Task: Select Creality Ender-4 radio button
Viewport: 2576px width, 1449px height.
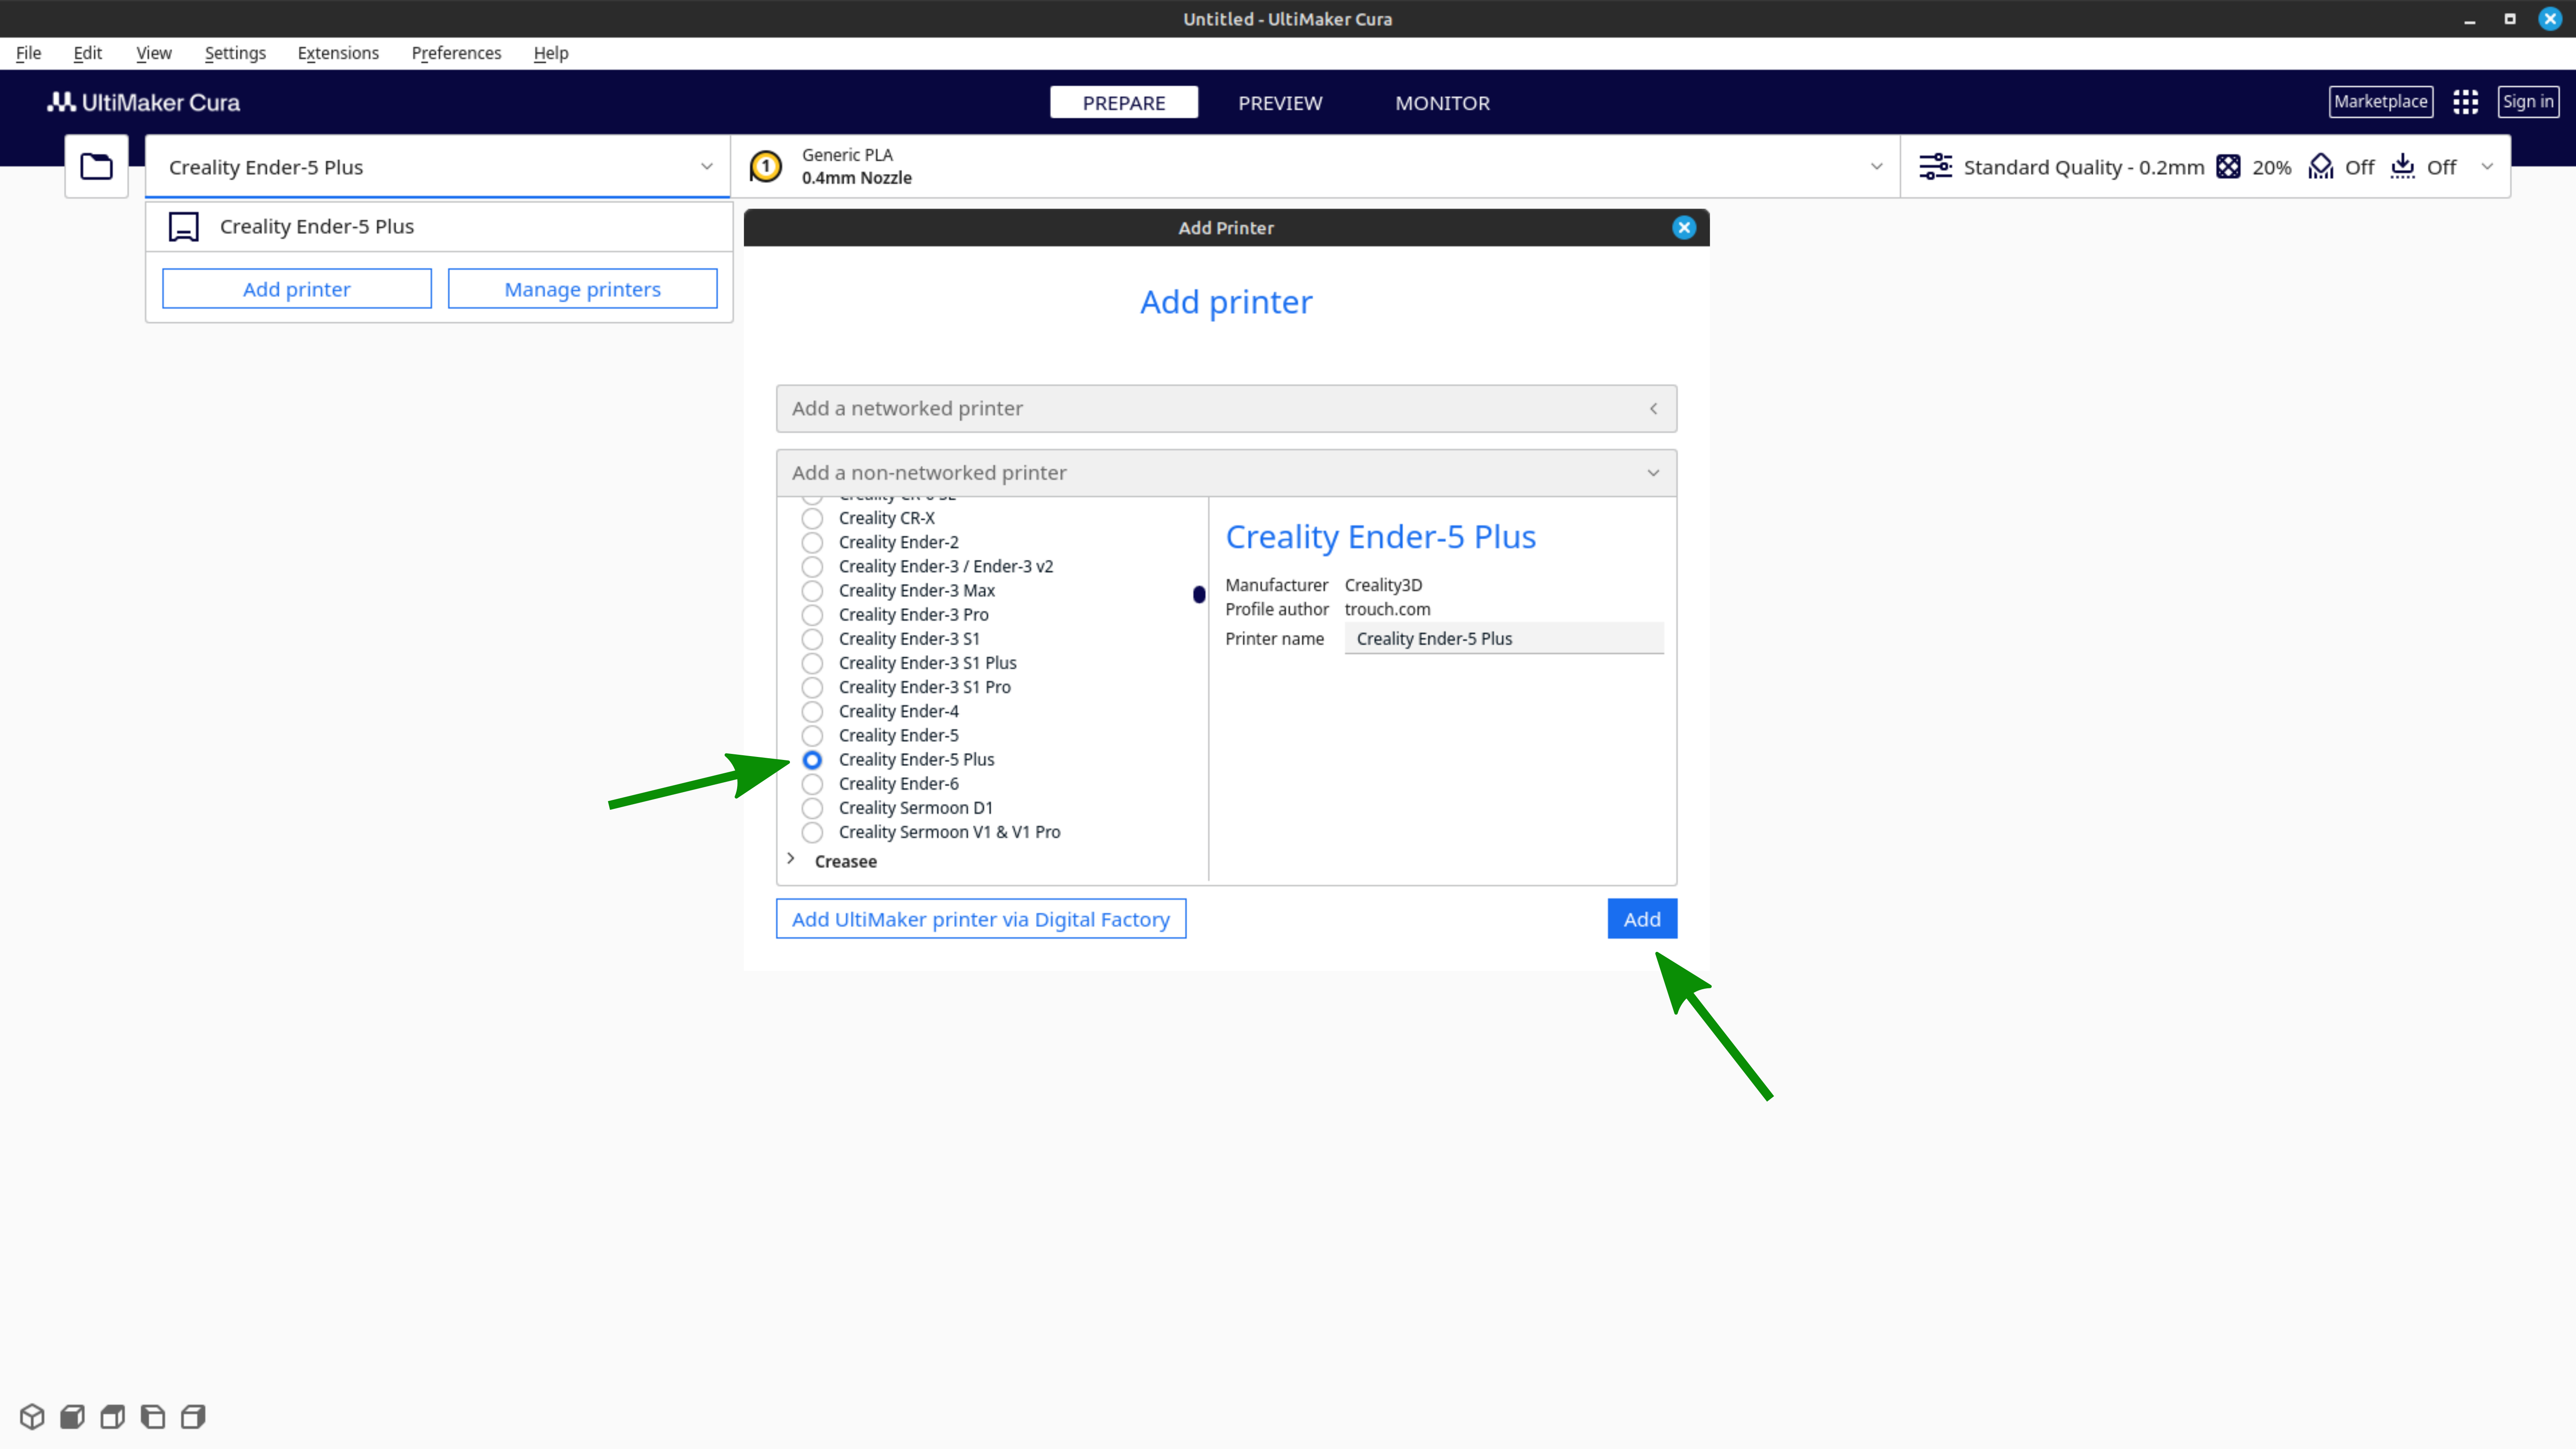Action: click(812, 711)
